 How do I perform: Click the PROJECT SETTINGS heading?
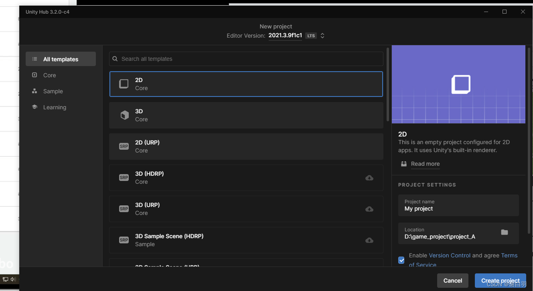427,185
